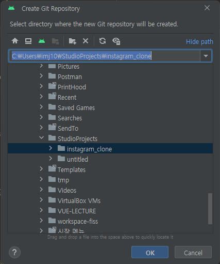Refresh the directory tree icon
The height and width of the screenshot is (264, 220).
(x=103, y=41)
